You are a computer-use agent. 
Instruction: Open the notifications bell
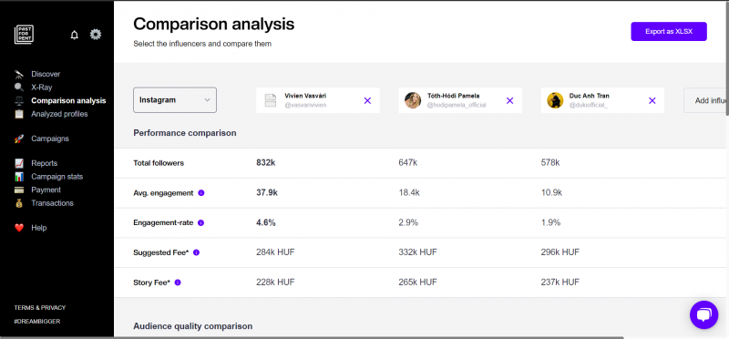point(75,35)
